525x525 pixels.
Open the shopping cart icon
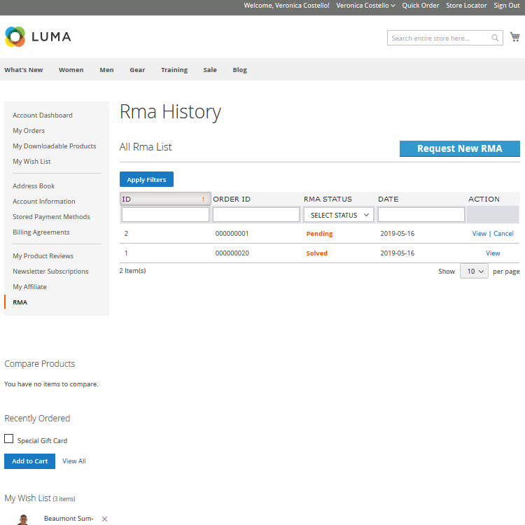click(514, 37)
